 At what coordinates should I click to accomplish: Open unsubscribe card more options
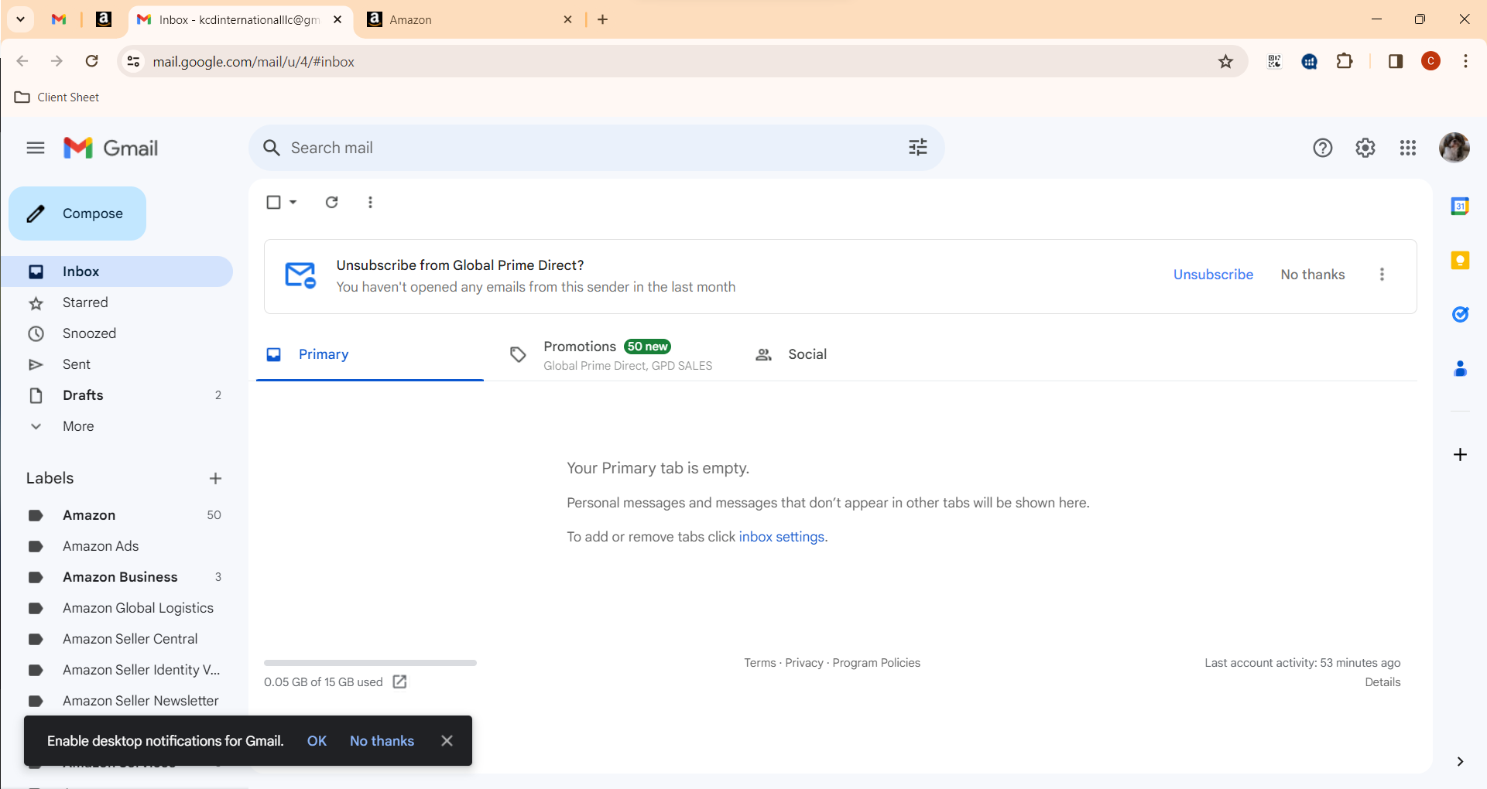click(1382, 275)
